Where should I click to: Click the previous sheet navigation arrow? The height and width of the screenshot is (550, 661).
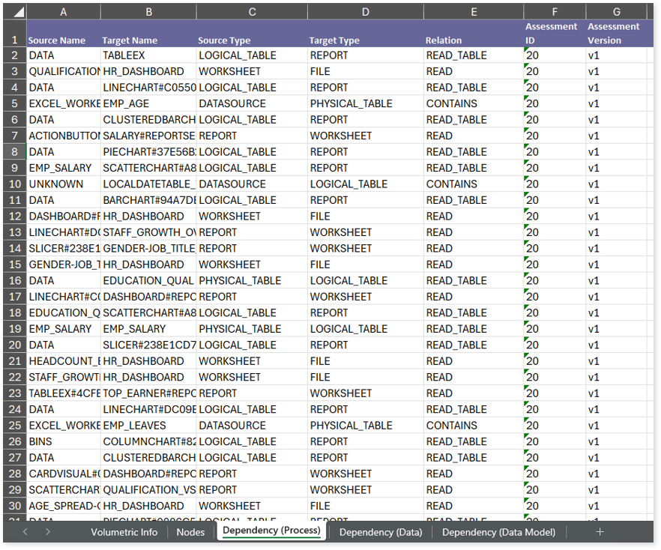[25, 532]
